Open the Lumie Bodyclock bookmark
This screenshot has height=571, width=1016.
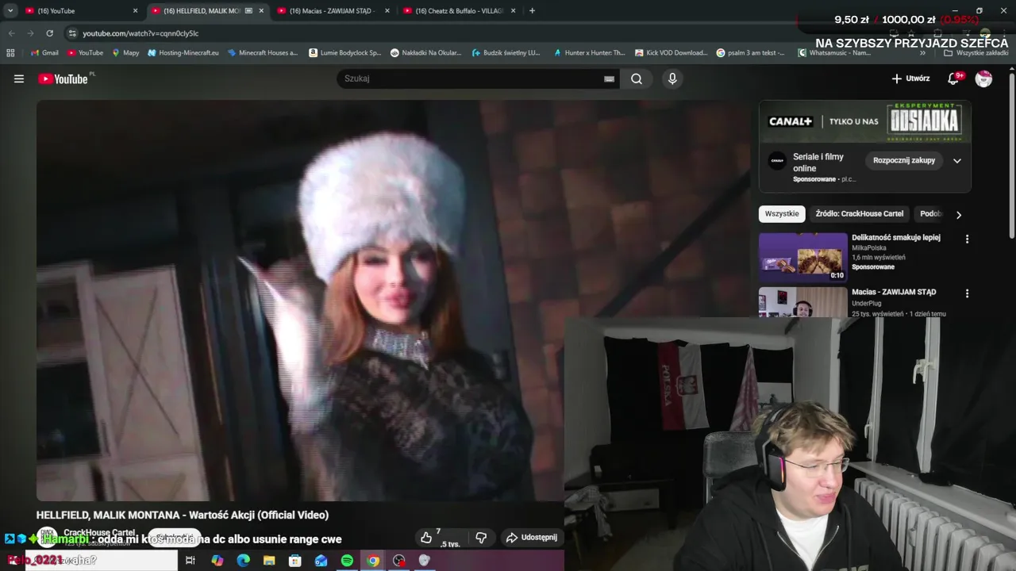pyautogui.click(x=344, y=52)
